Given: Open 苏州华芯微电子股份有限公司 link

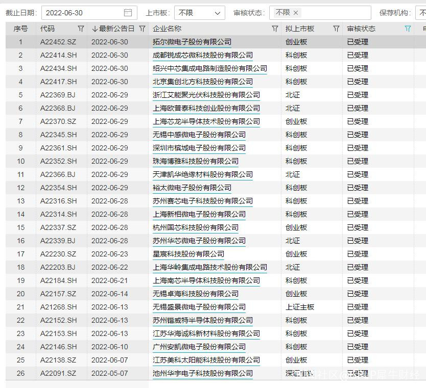Looking at the screenshot, I should (199, 241).
